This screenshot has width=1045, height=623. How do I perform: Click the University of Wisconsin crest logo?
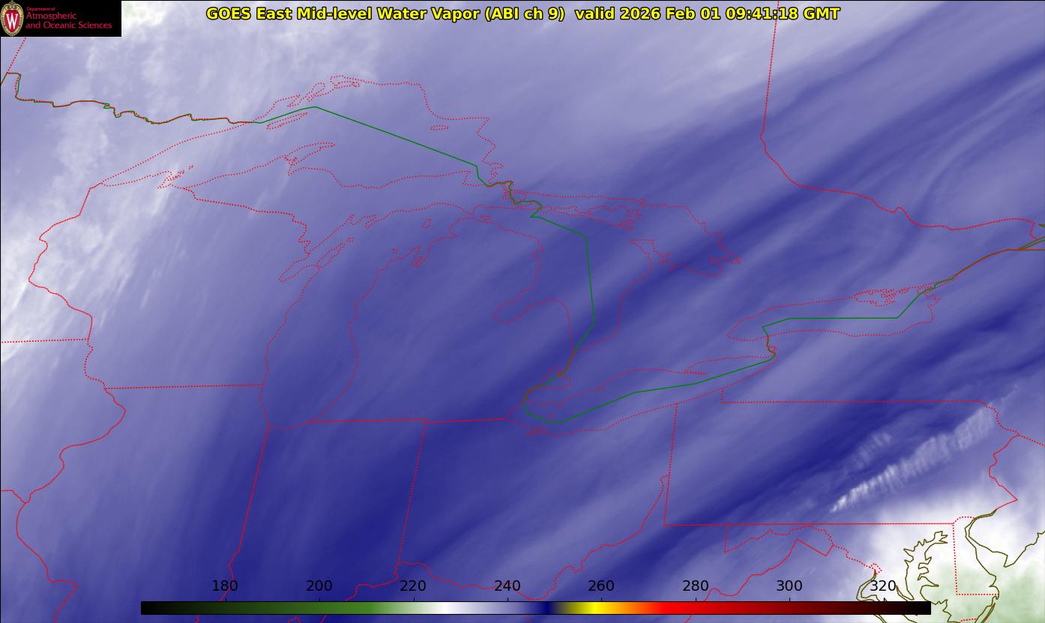click(x=12, y=19)
